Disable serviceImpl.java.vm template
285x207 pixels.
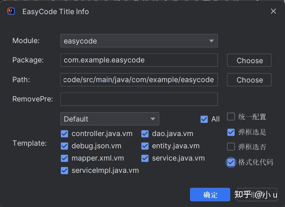(64, 171)
